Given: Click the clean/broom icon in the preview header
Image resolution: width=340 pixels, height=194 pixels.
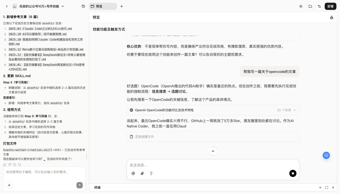Looking at the screenshot, I should click(x=331, y=17).
